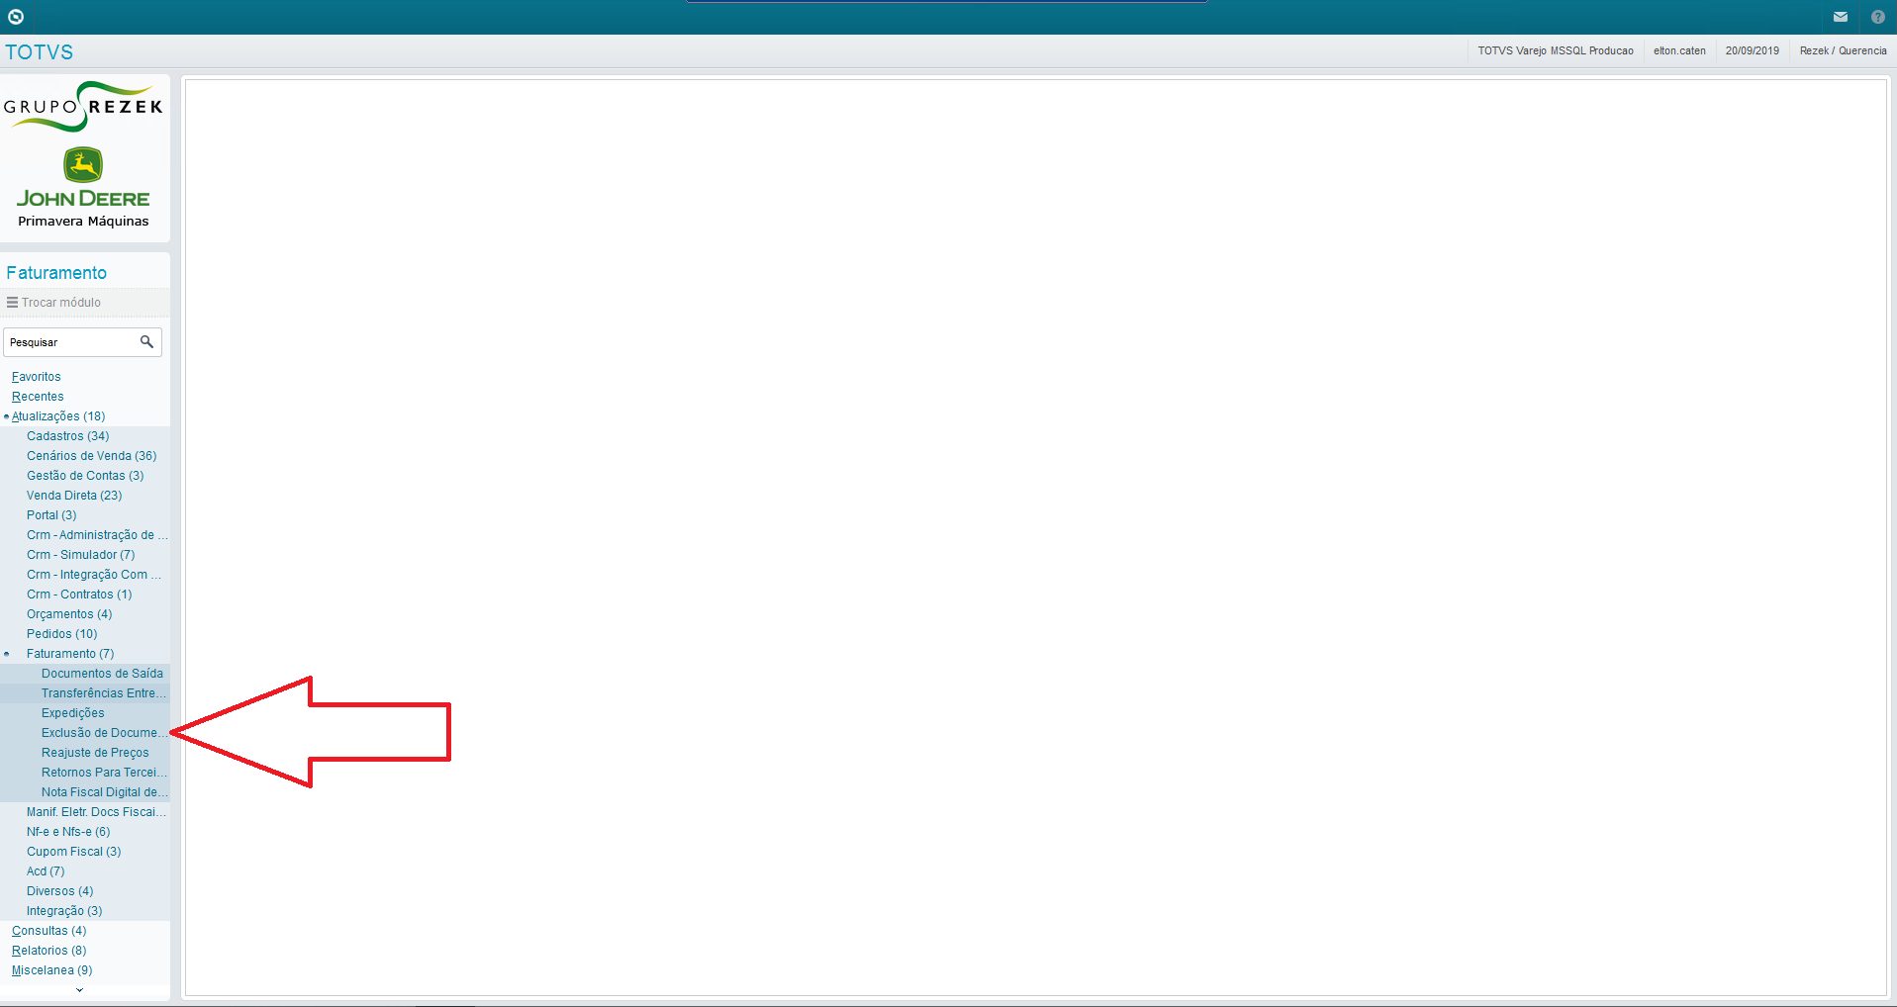The image size is (1897, 1007).
Task: Click the TOTVS circular logo icon
Action: (x=16, y=17)
